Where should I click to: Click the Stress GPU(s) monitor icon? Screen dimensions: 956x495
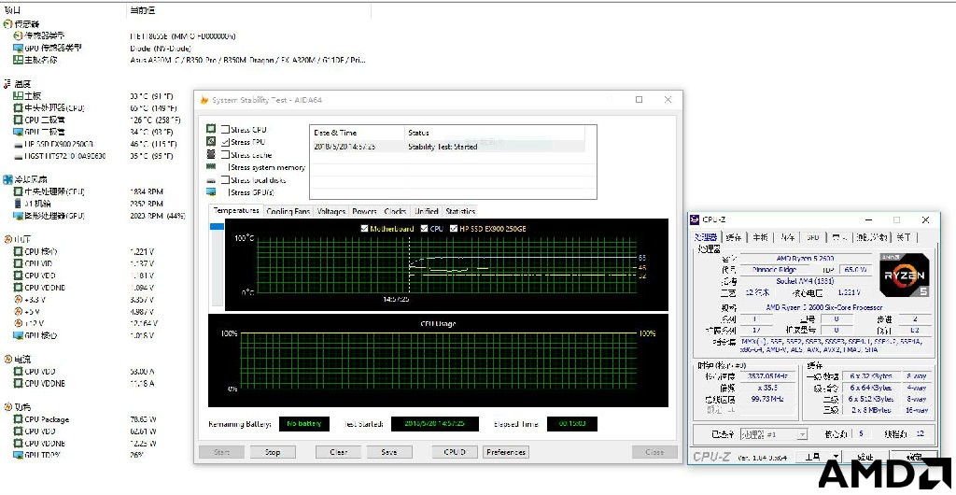click(211, 192)
